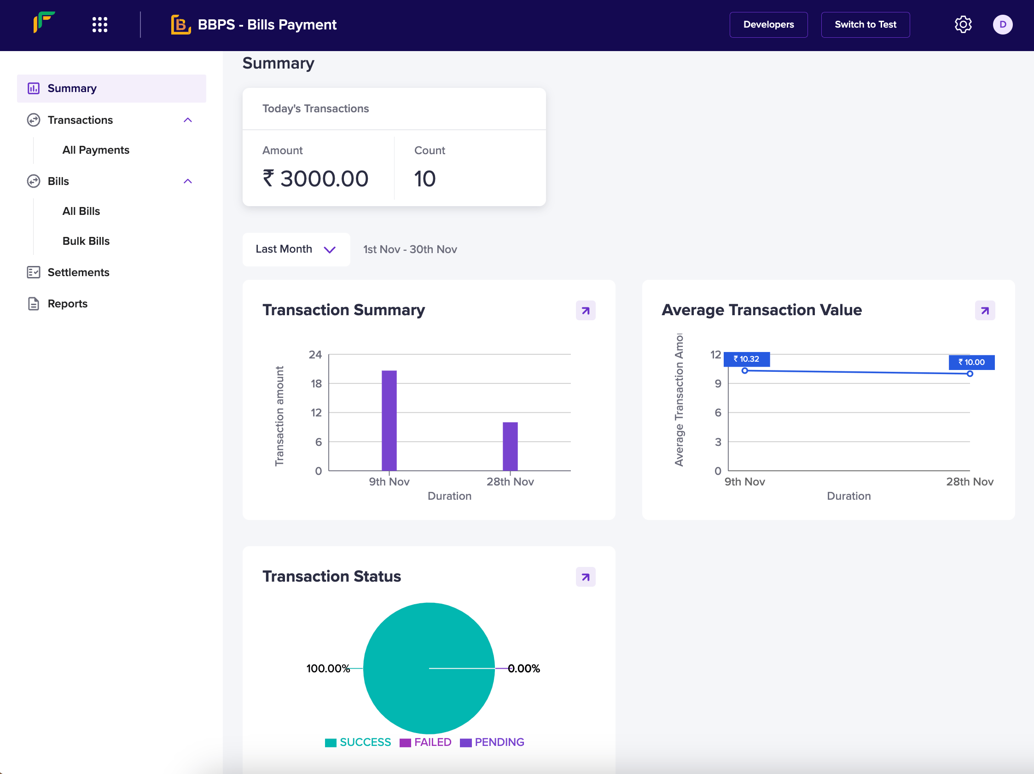Open the user profile avatar D

(1003, 24)
